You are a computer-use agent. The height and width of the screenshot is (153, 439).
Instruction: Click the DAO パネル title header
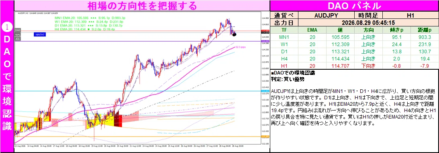(x=354, y=6)
